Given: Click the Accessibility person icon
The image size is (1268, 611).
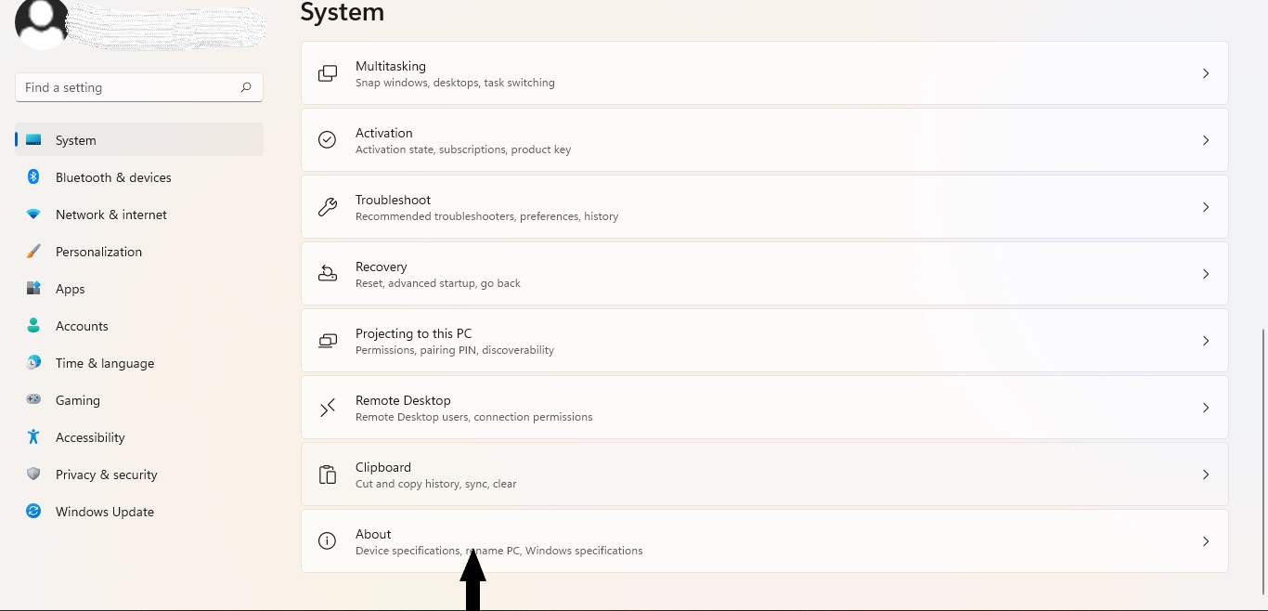Looking at the screenshot, I should [x=33, y=436].
